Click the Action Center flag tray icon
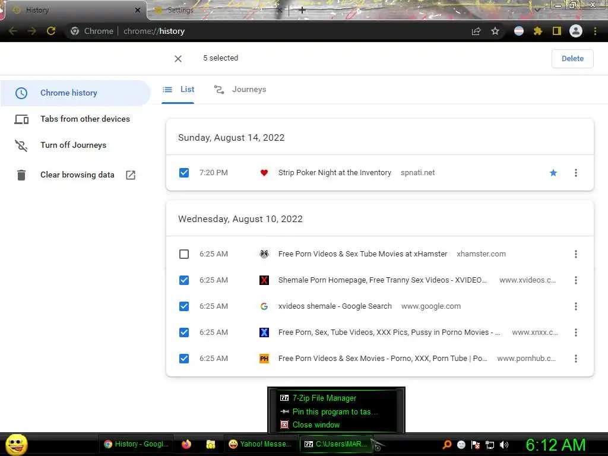 (x=476, y=445)
